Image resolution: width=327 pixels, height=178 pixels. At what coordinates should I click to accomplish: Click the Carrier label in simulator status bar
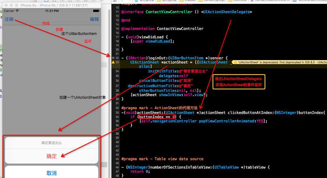tap(9, 11)
